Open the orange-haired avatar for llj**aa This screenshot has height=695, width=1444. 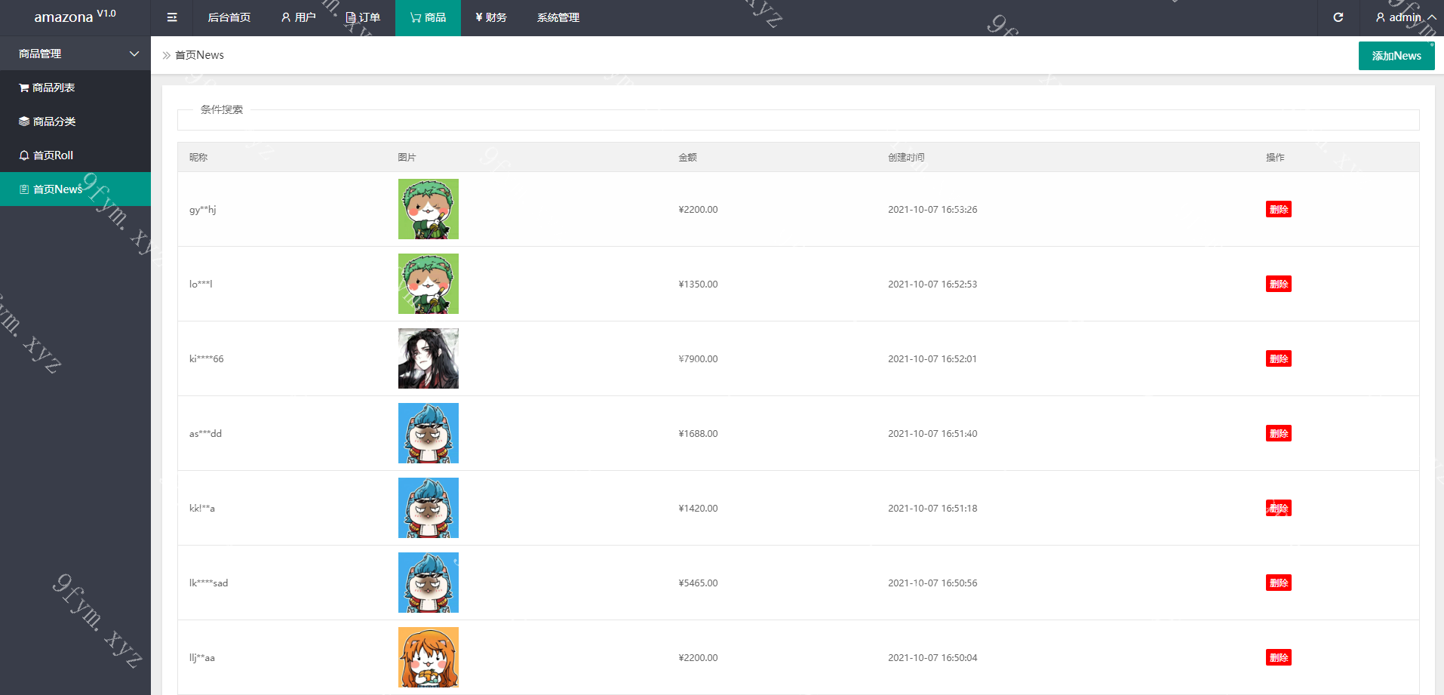coord(429,657)
